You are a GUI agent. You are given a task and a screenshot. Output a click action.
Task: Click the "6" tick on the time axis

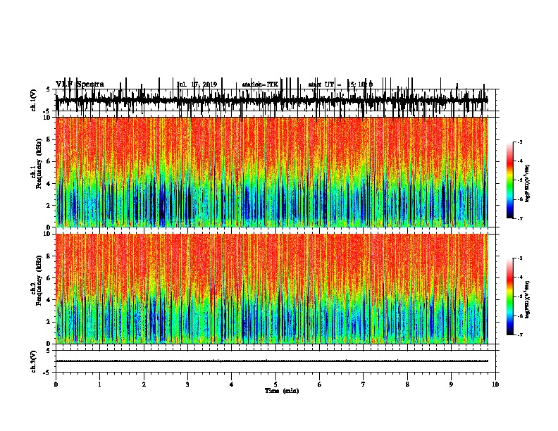[x=320, y=385]
